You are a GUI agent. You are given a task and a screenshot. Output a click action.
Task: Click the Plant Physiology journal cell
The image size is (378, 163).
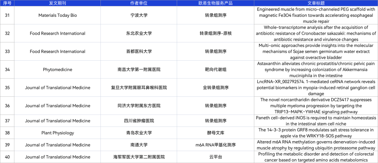point(58,133)
